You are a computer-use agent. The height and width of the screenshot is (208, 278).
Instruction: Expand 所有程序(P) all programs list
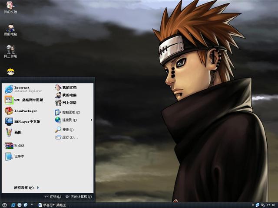coord(26,188)
